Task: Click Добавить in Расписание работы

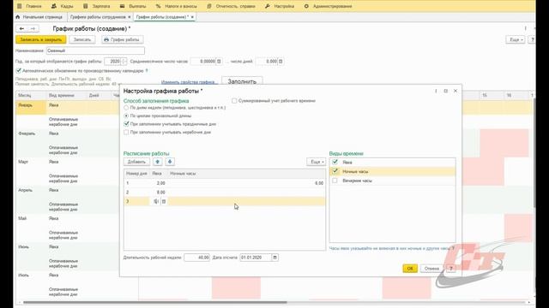Action: 136,162
